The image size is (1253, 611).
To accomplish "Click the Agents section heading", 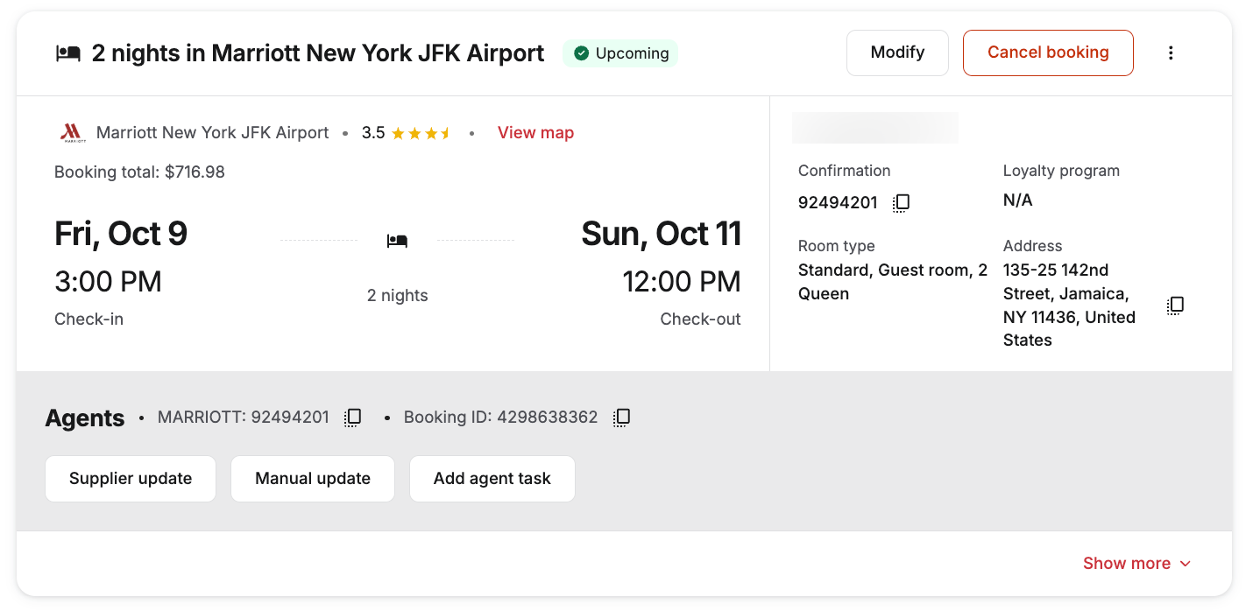I will 85,418.
